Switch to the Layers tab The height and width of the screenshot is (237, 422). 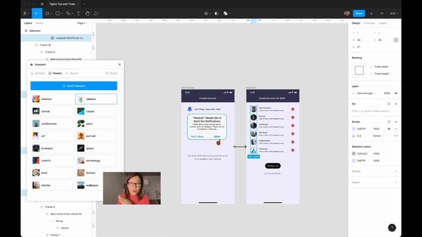[28, 23]
